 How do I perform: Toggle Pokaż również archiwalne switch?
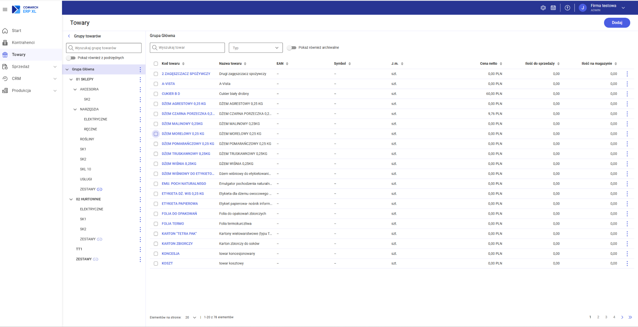[292, 48]
